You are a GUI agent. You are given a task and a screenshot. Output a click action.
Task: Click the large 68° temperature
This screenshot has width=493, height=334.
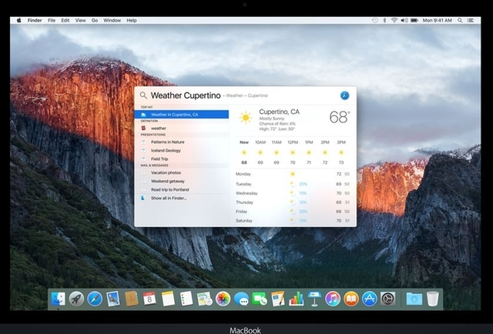tap(340, 117)
